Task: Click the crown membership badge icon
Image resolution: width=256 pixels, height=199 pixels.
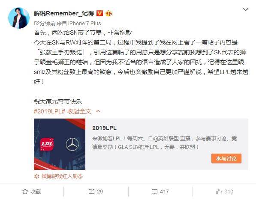Action: (109, 14)
